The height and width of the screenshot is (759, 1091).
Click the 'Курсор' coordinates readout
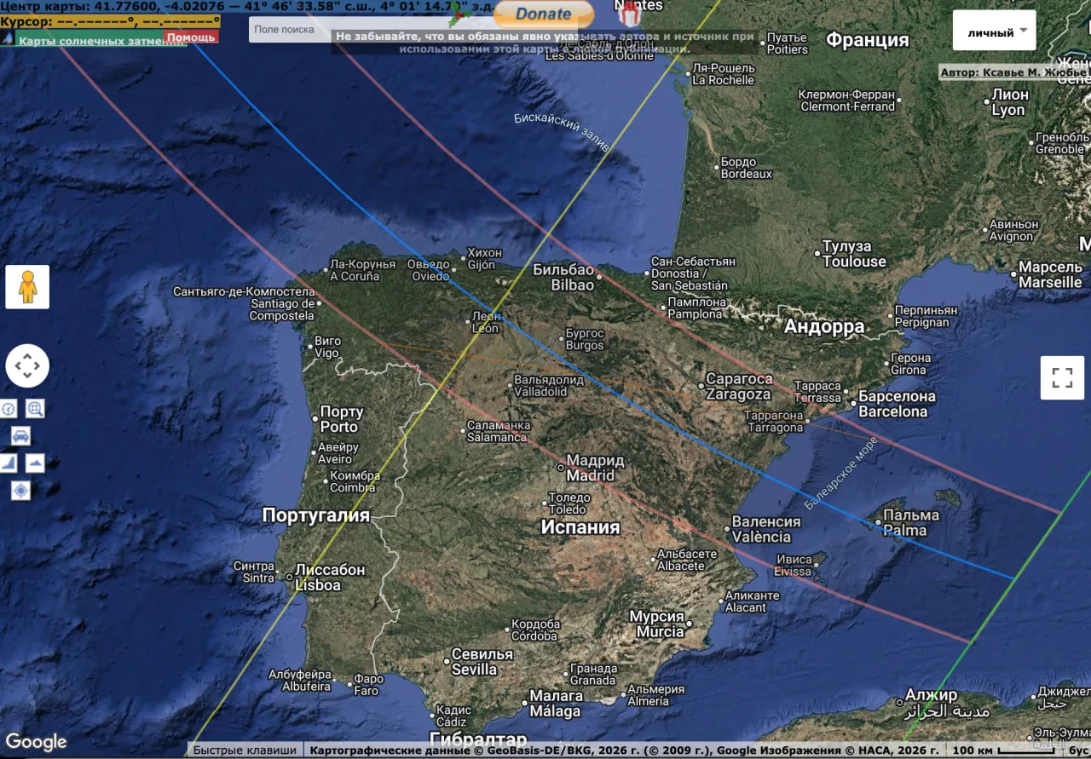pos(110,20)
